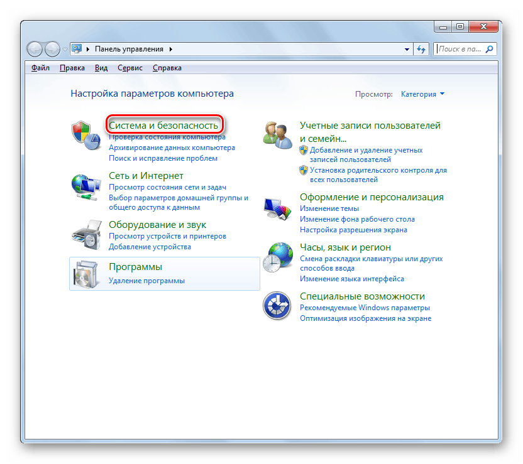Minimize the Control Panel window
Viewport: 523px width, 464px height.
click(443, 27)
